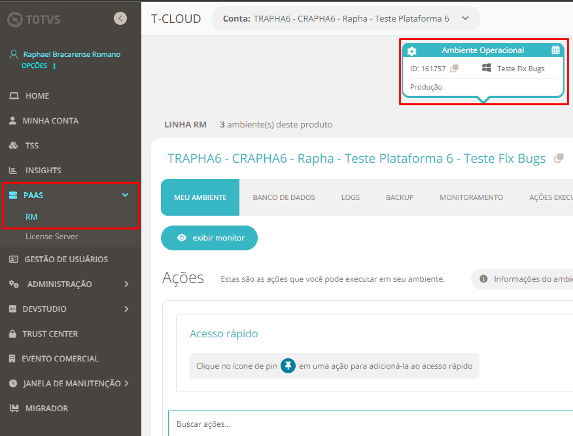Click the HOME laptop icon
Image resolution: width=573 pixels, height=436 pixels.
14,95
